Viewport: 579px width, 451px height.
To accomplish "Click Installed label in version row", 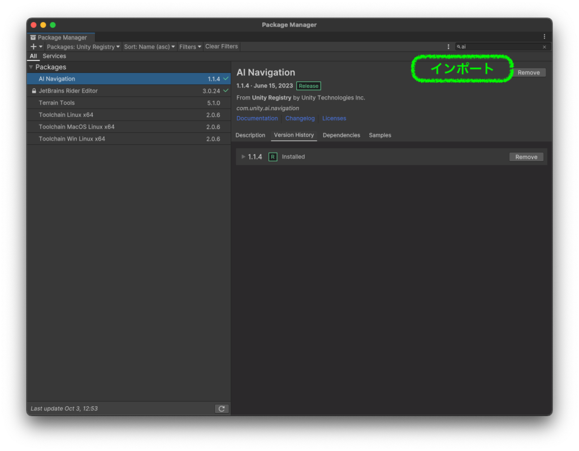I will tap(293, 157).
